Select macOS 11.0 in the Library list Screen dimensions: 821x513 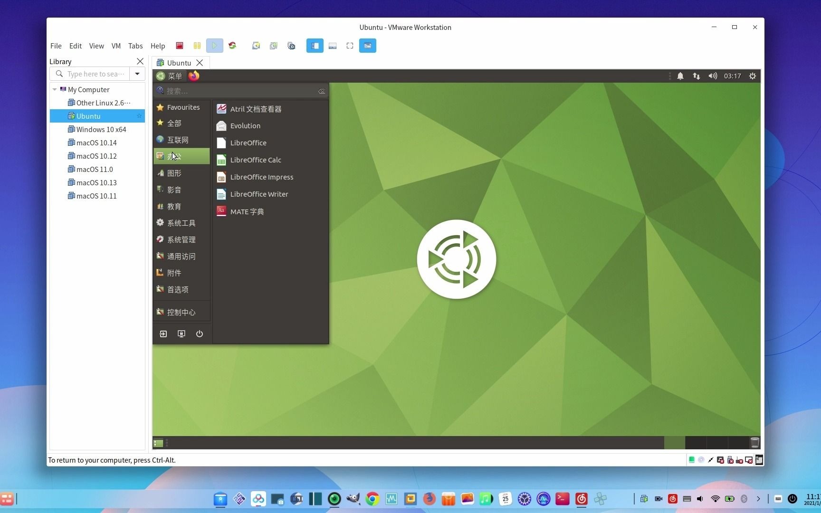pyautogui.click(x=95, y=169)
